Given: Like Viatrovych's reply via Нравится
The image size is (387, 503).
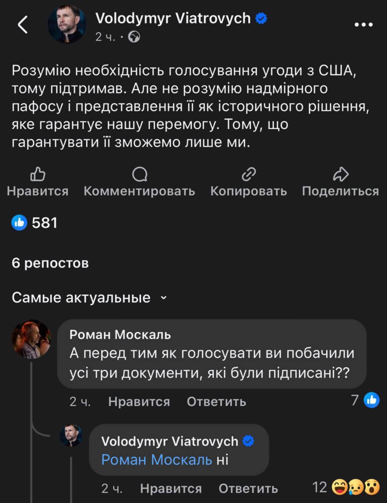Looking at the screenshot, I should tap(171, 488).
